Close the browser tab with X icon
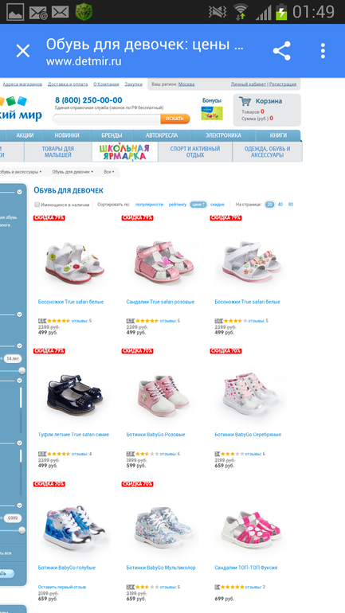This screenshot has height=613, width=345. 22,51
